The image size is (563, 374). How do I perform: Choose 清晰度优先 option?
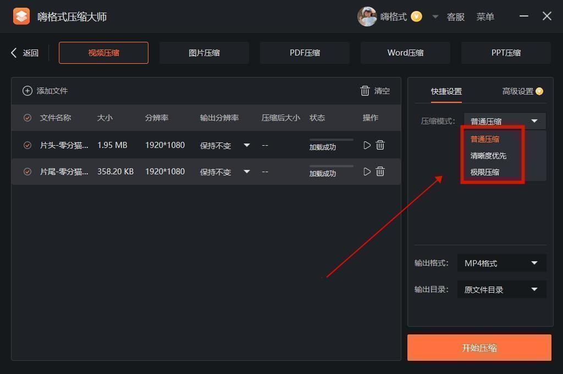pyautogui.click(x=488, y=156)
